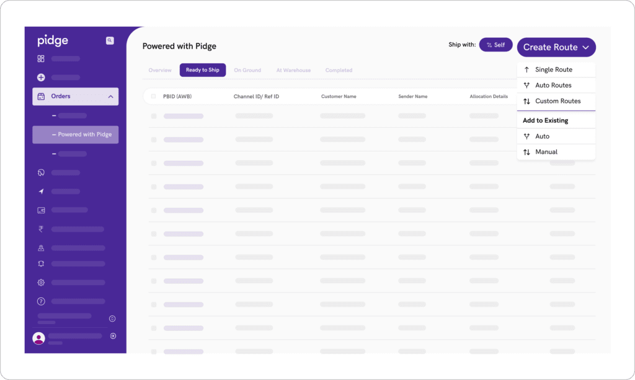The image size is (635, 380).
Task: Collapse the Orders menu chevron
Action: (x=110, y=96)
